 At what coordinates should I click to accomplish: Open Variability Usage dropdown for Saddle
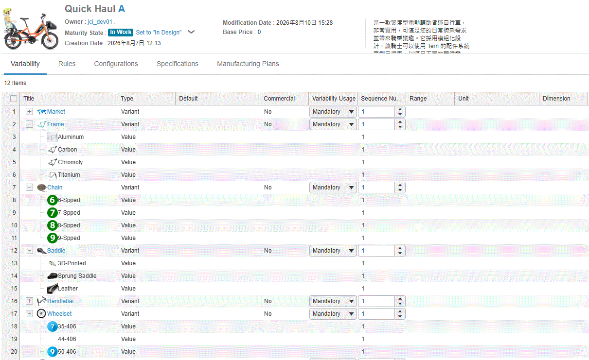333,251
